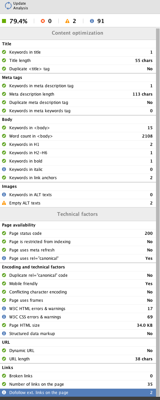Image resolution: width=160 pixels, height=400 pixels.
Task: Click warning icon beside Empty ALT texts
Action: pos(4,203)
